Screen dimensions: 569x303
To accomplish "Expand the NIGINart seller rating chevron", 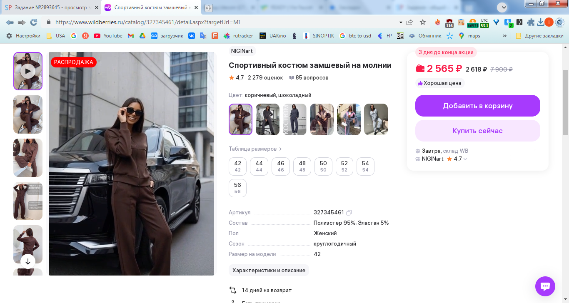I will (465, 159).
